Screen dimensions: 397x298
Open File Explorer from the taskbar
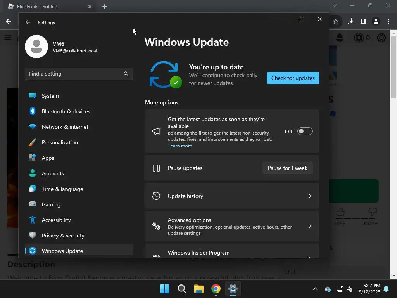point(199,289)
